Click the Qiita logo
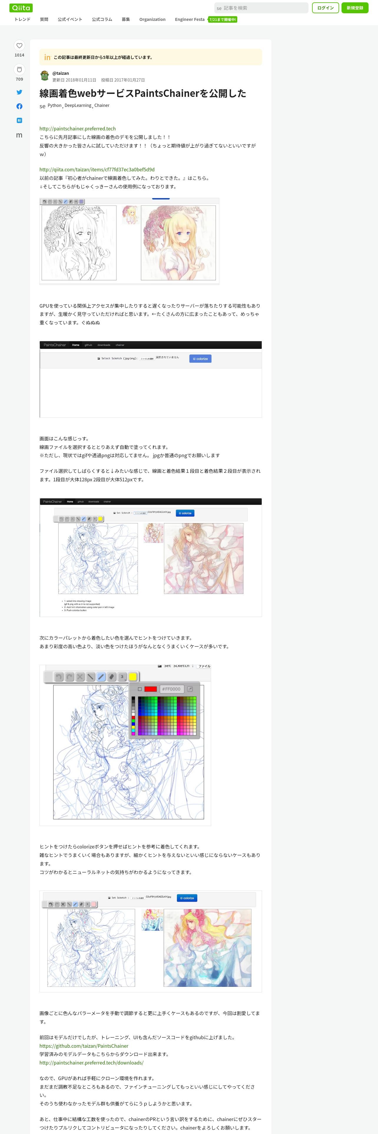378x1134 pixels. pyautogui.click(x=21, y=8)
